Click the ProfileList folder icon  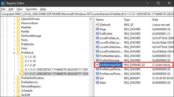coord(18,53)
